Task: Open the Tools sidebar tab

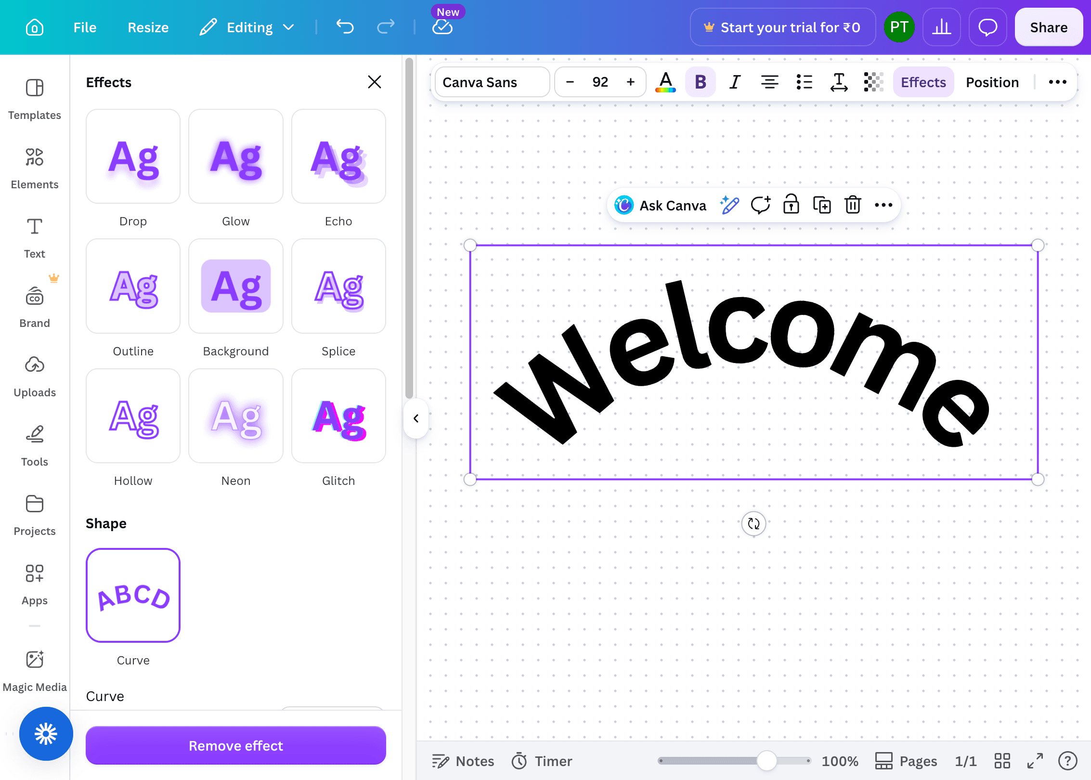Action: [x=35, y=446]
